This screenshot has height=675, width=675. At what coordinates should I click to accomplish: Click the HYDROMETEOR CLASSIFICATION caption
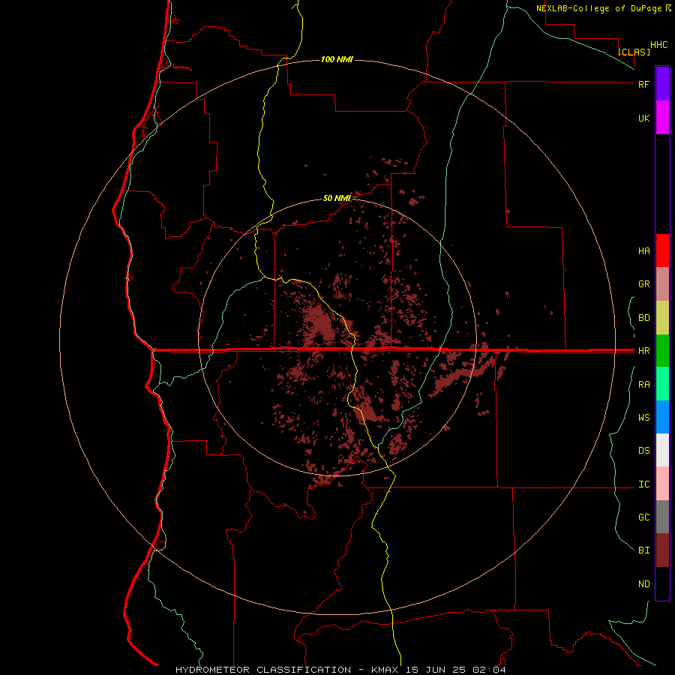[x=263, y=670]
